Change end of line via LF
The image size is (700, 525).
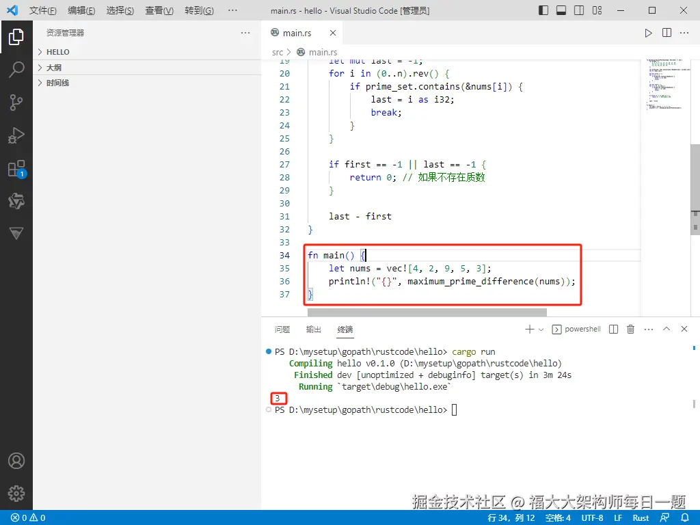(618, 518)
